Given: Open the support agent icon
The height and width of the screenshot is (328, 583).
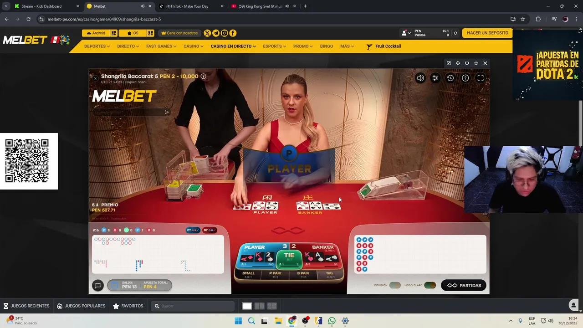Looking at the screenshot, I should click(574, 305).
